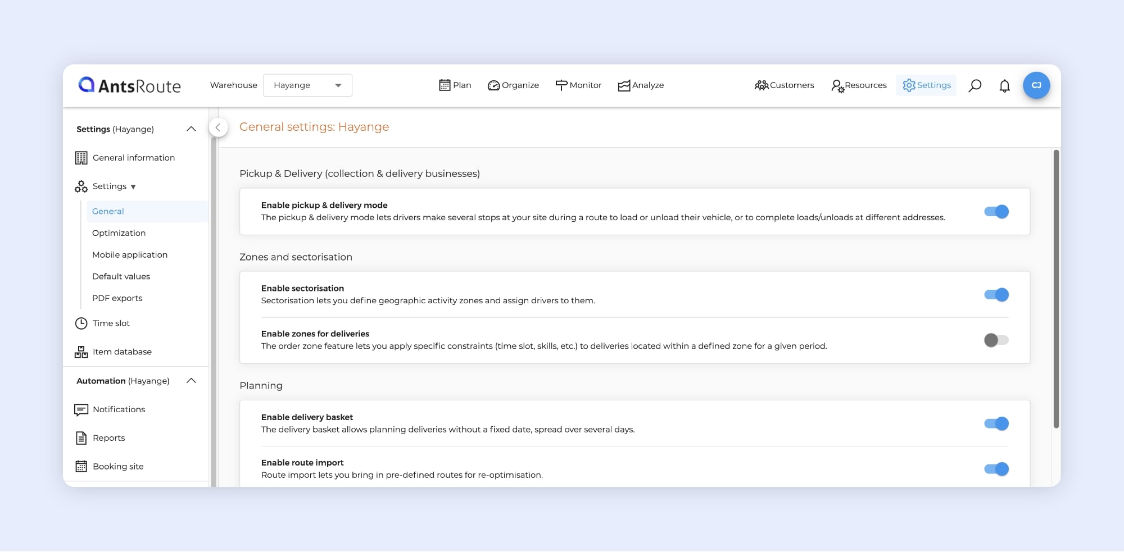Open Reports in the Automation section

pos(108,438)
